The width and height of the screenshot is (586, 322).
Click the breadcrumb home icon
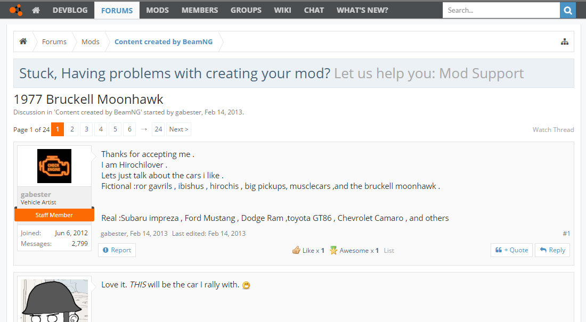[23, 42]
